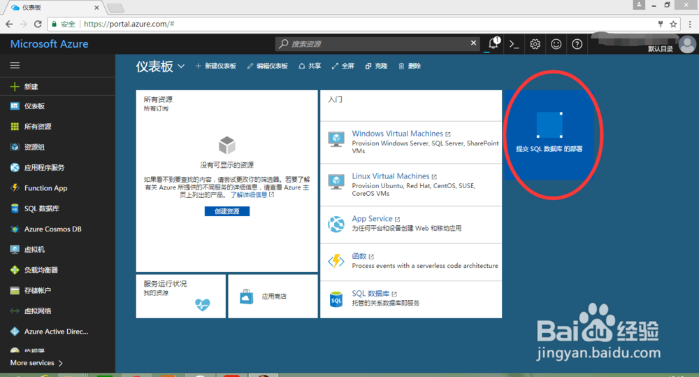
Task: Open App Services icon in sidebar
Action: pos(15,167)
